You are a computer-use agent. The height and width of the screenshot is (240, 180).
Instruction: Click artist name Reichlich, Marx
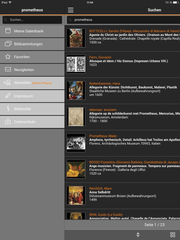101,188
